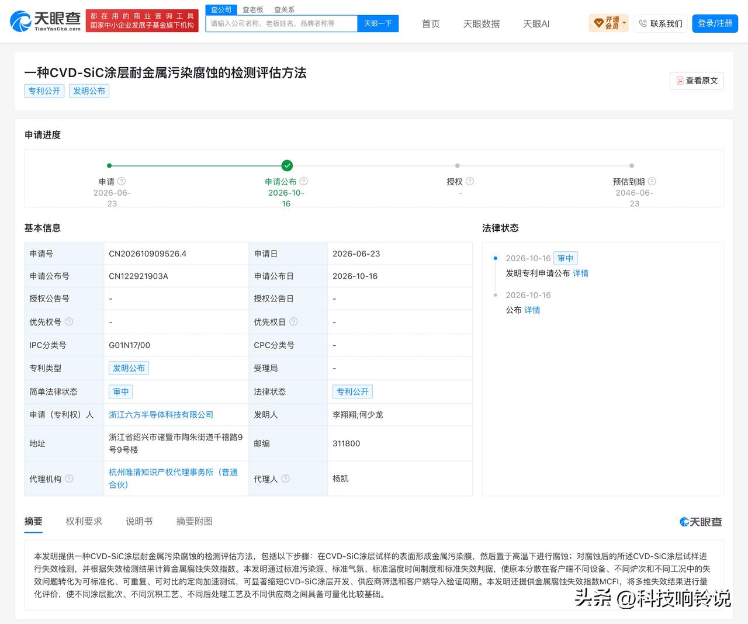The height and width of the screenshot is (624, 748).
Task: Click the diamond VIP membership icon
Action: [x=598, y=23]
